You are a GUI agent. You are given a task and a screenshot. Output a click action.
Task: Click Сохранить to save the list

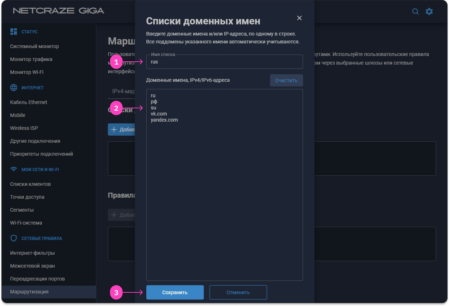pos(175,292)
